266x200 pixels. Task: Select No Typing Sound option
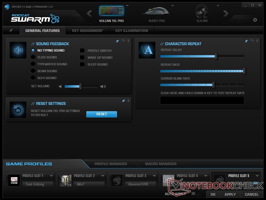(x=33, y=50)
